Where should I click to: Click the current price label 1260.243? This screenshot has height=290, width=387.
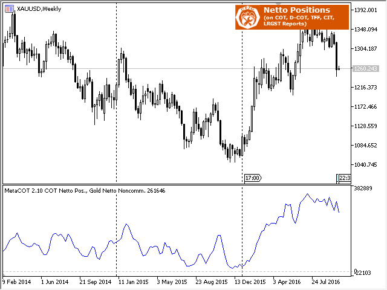click(x=366, y=68)
